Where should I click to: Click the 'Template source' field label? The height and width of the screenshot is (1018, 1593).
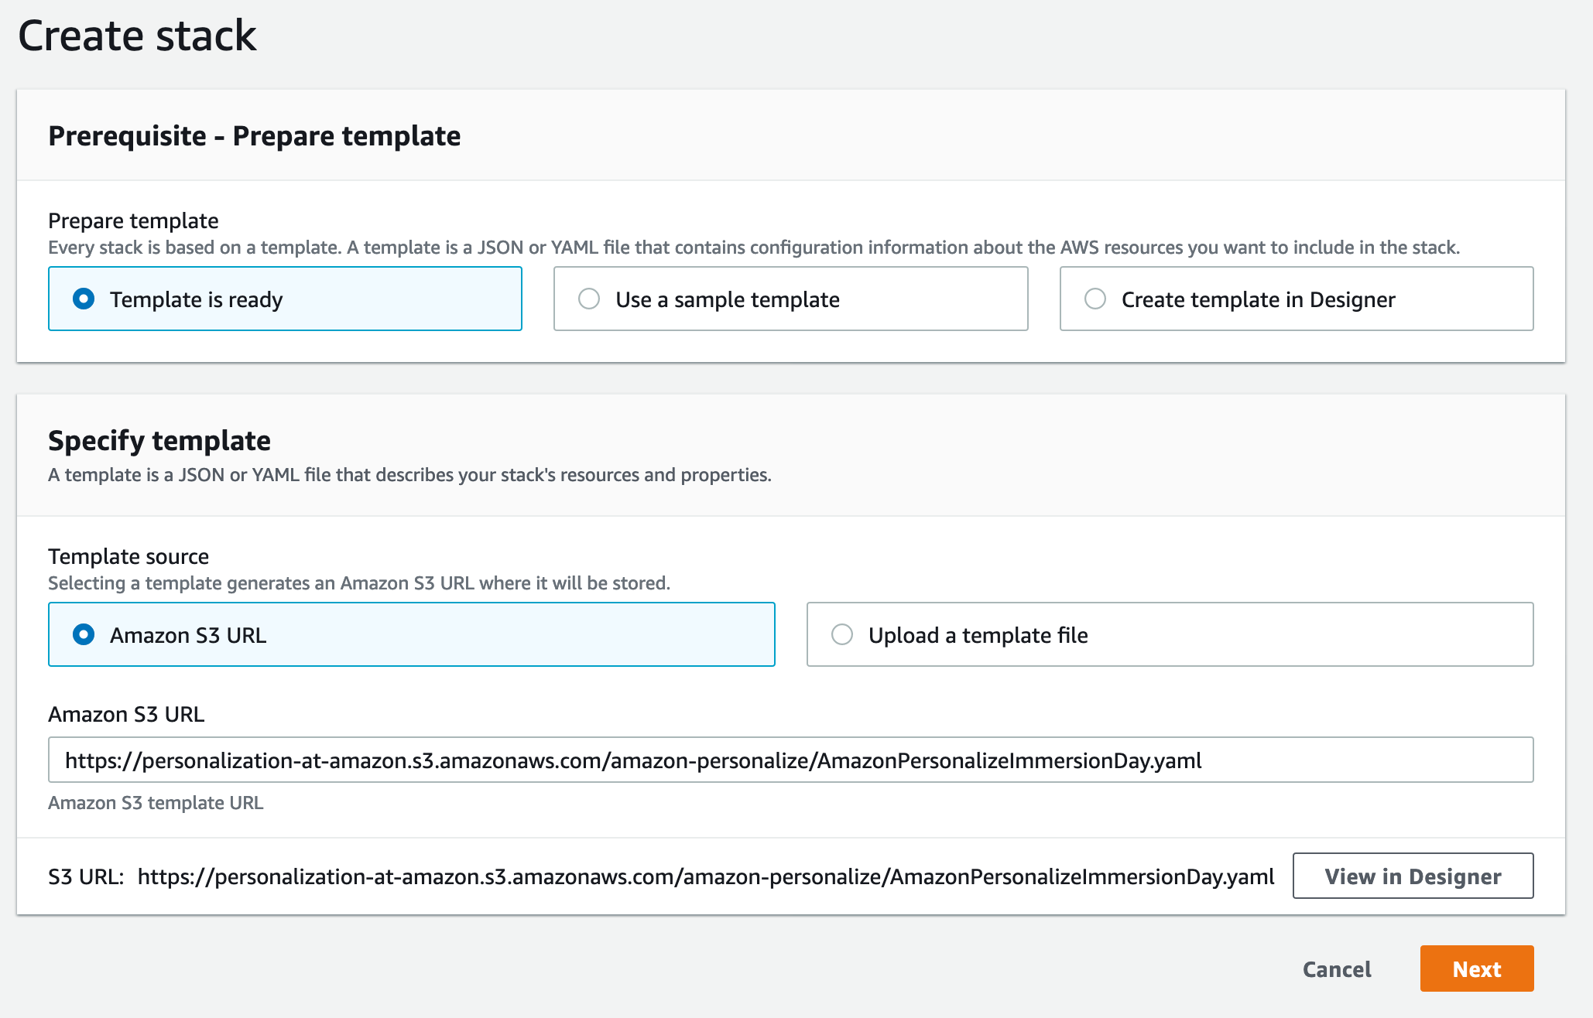coord(128,557)
